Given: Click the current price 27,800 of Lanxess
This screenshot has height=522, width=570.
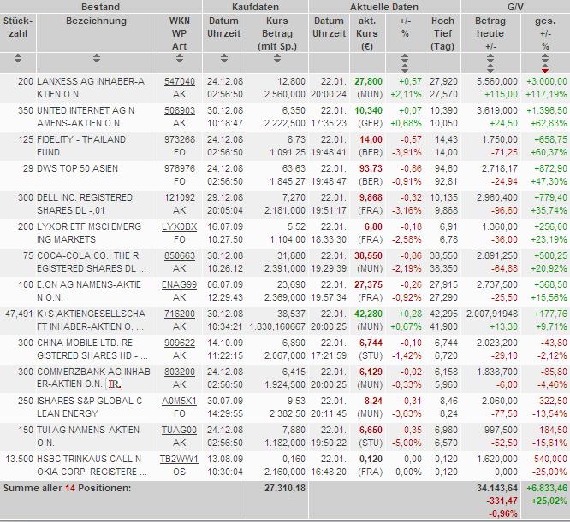Looking at the screenshot, I should 368,81.
